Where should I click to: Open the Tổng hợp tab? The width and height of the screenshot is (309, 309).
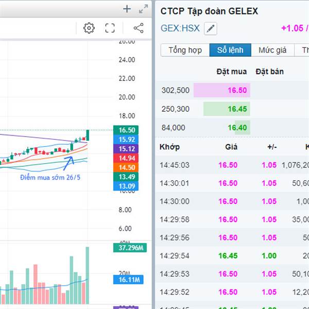tap(185, 50)
